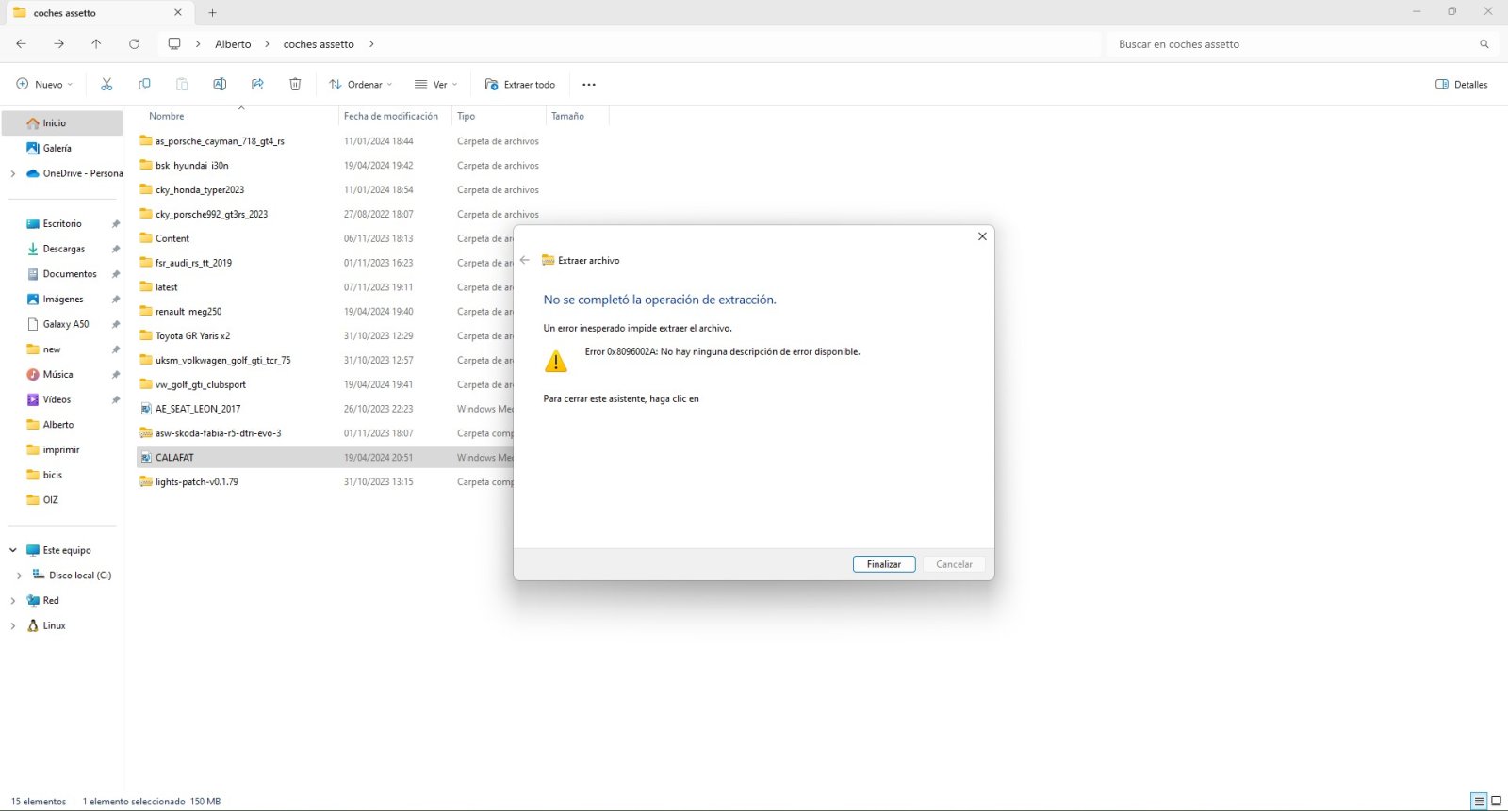Open Documentos in quick access

62,274
